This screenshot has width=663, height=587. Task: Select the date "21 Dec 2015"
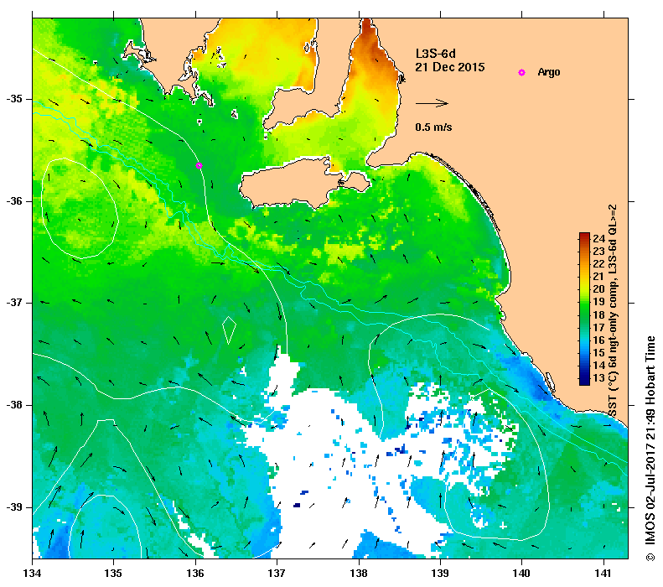coord(450,67)
